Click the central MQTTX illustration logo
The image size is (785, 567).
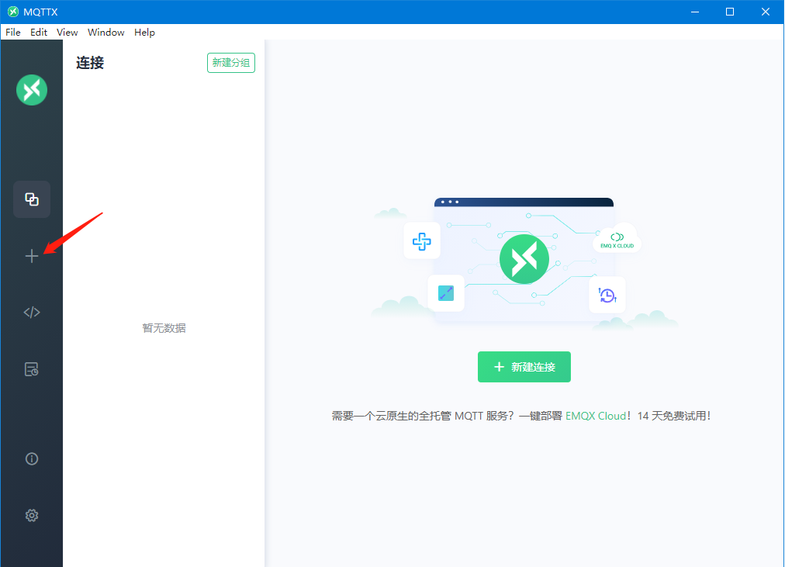point(524,259)
